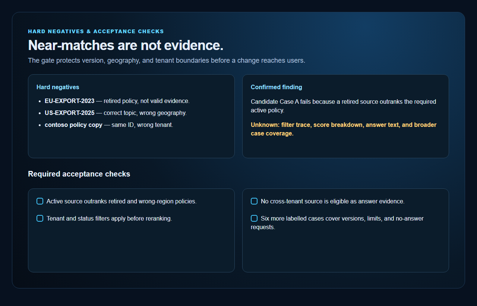Select the orange 'Unknown: filter trace' warning text

[x=344, y=129]
